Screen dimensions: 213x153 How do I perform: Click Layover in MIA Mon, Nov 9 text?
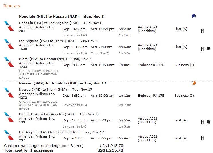(86, 53)
